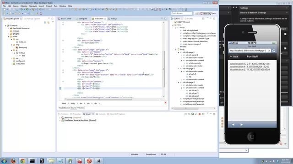Select the title node in Outline

(x=184, y=46)
